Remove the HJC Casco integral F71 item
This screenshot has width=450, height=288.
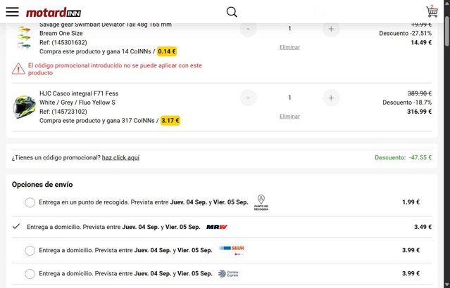point(289,116)
